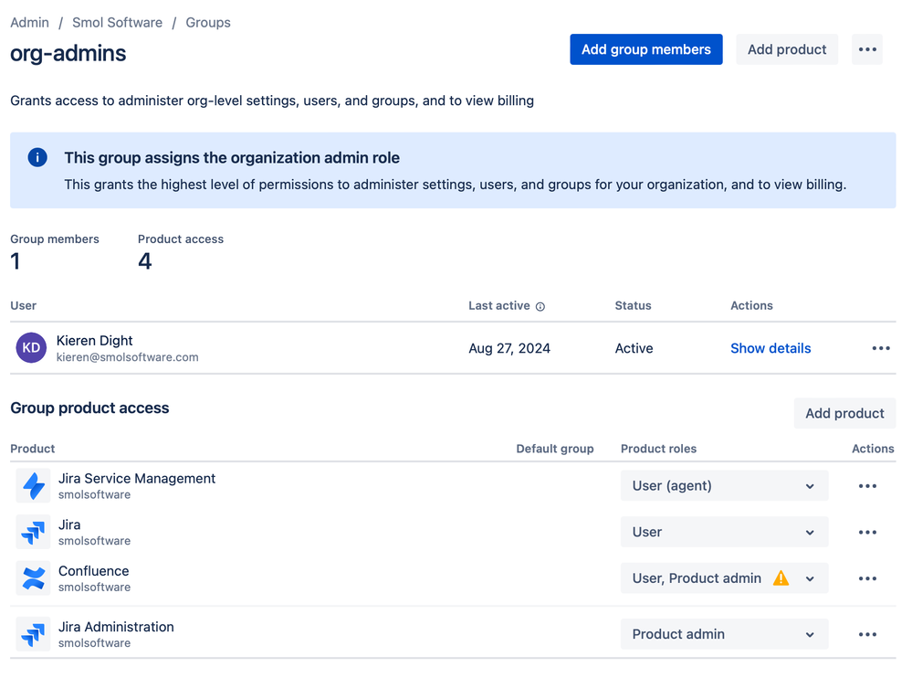The height and width of the screenshot is (678, 912).
Task: Open the more actions menu in page header
Action: tap(867, 49)
